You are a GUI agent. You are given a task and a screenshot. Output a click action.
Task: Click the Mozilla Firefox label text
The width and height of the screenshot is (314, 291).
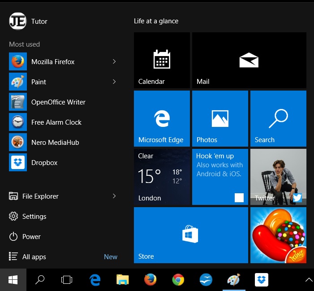point(53,62)
